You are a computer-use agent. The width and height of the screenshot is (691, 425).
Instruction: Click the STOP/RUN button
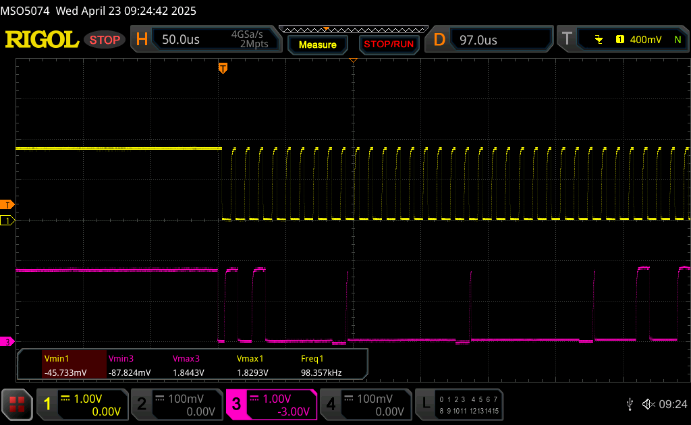click(x=389, y=44)
